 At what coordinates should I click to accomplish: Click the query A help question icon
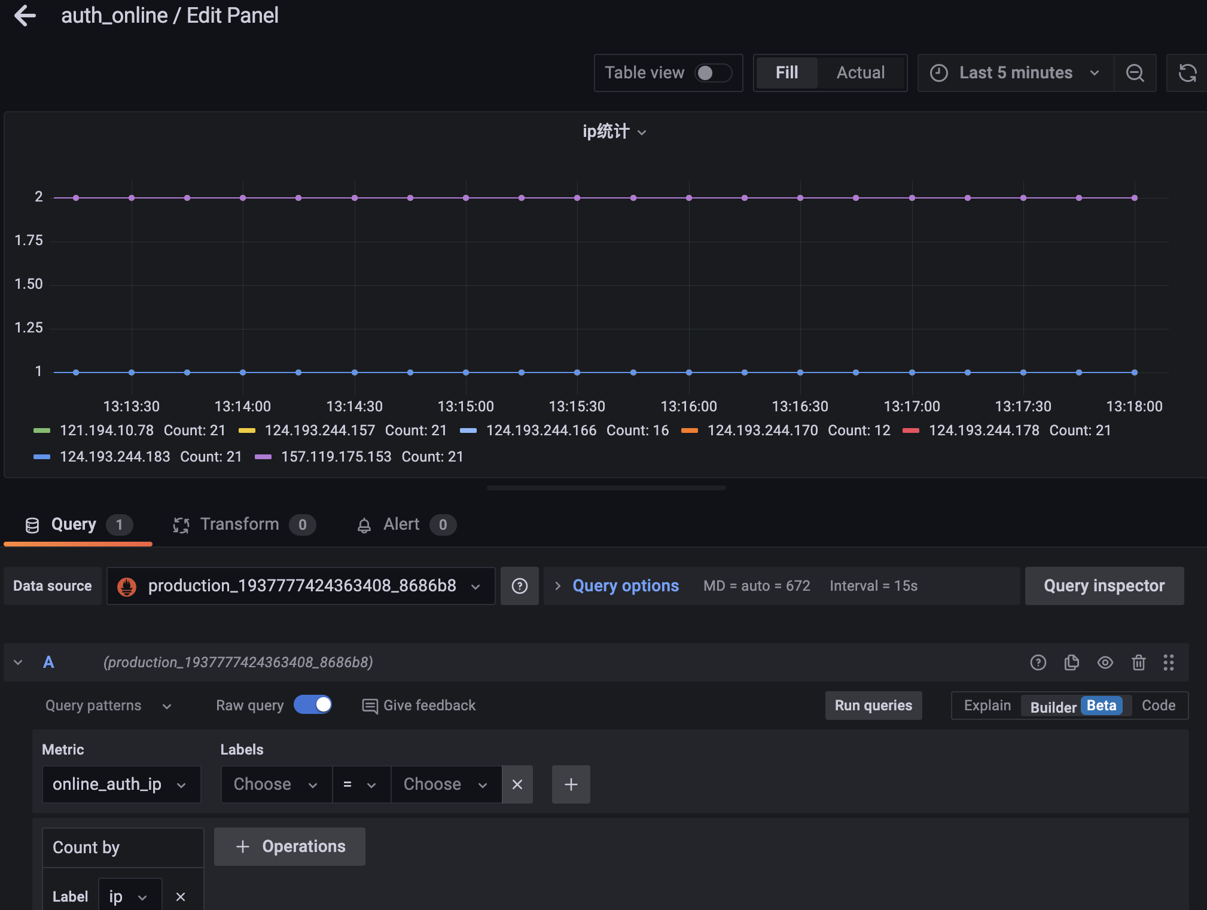[x=1038, y=662]
